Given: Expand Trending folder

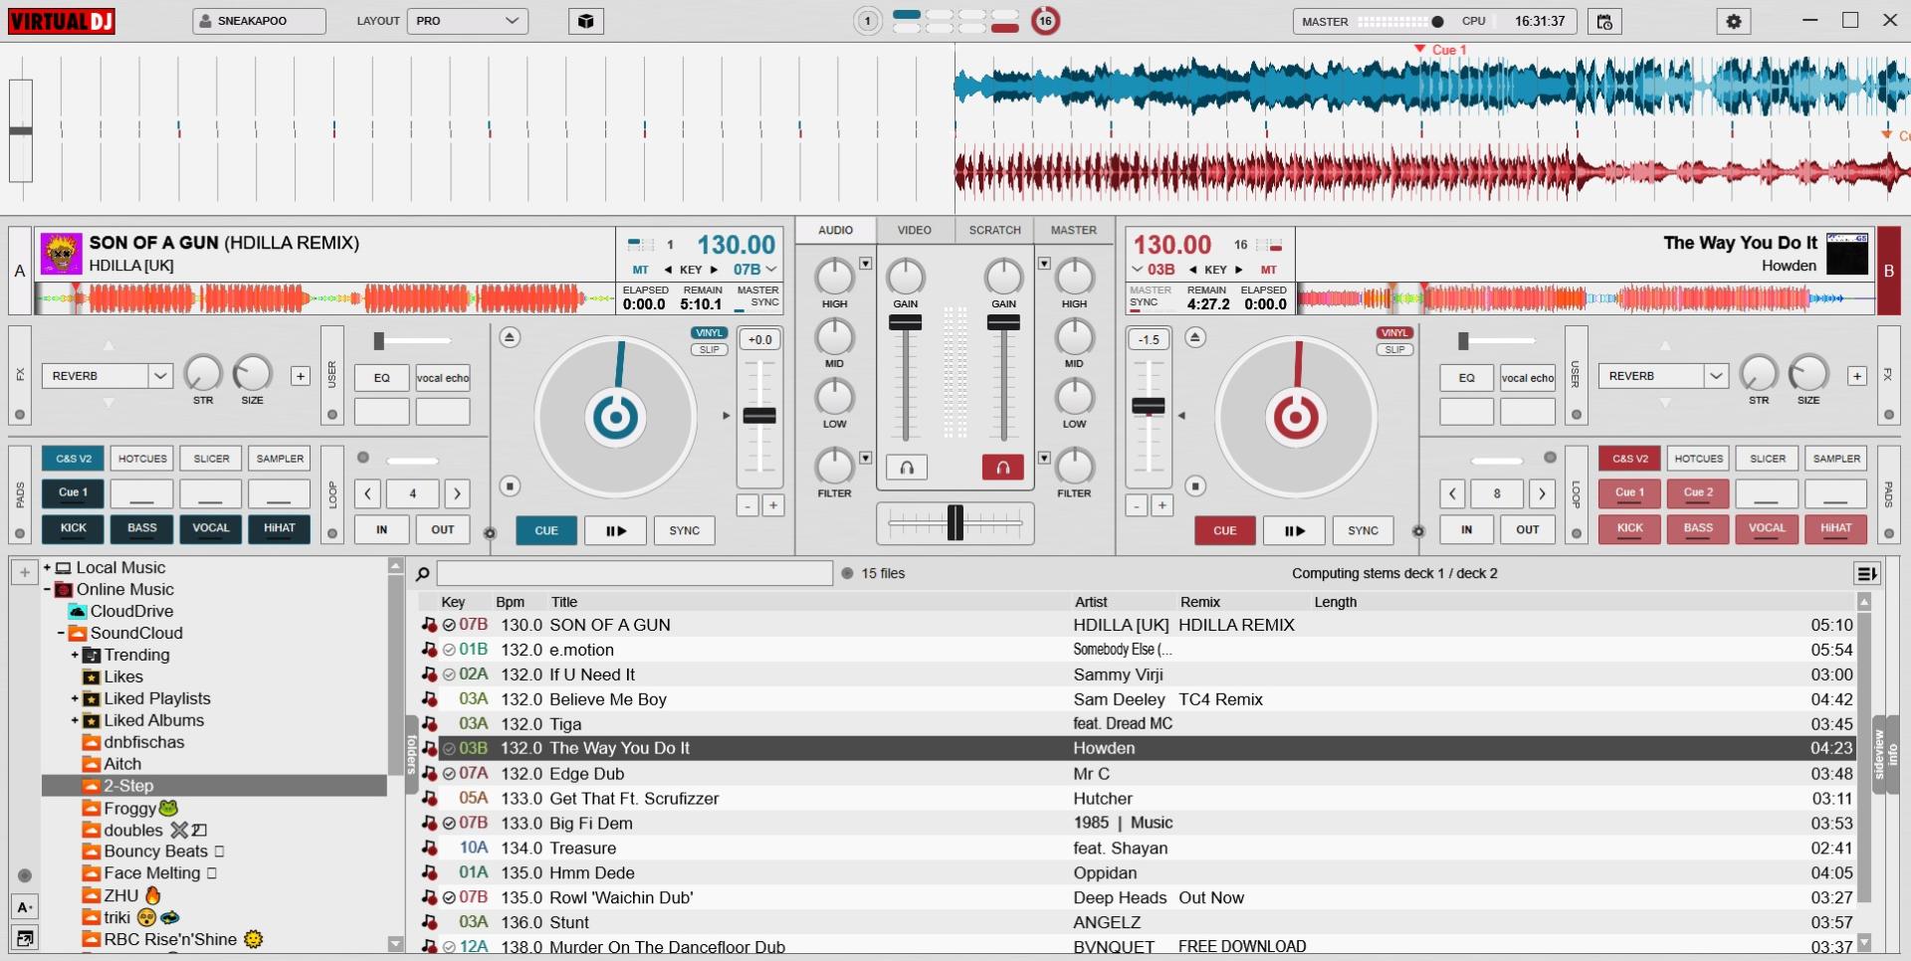Looking at the screenshot, I should tap(75, 656).
